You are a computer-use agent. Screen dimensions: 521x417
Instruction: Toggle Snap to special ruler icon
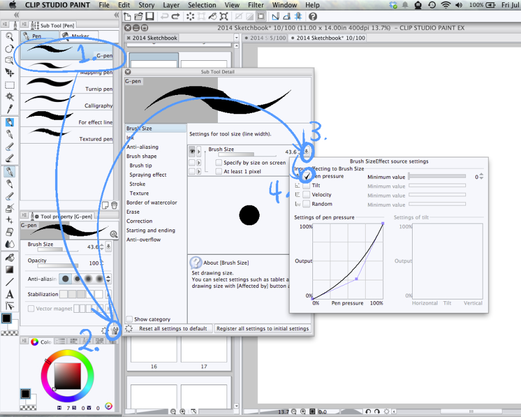pos(286,16)
